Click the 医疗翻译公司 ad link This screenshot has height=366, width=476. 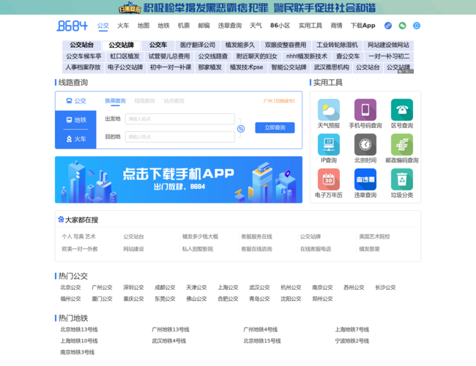coord(198,45)
